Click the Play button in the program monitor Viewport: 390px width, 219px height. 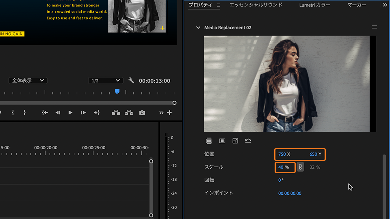[70, 113]
